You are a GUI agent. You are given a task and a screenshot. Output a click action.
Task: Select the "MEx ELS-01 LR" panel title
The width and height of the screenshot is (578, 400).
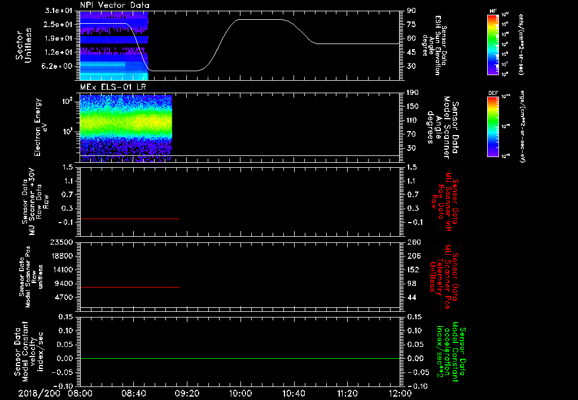pyautogui.click(x=113, y=88)
